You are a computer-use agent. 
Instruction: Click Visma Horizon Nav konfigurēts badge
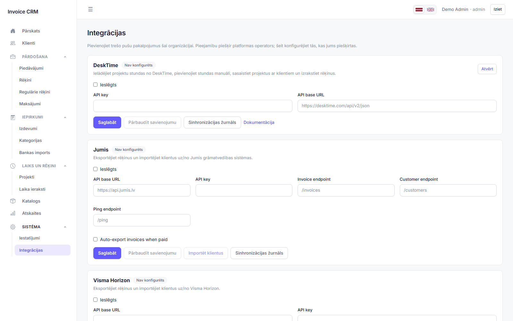(x=150, y=280)
